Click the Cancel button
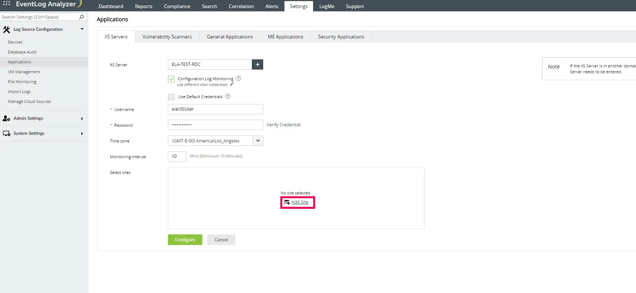Image resolution: width=636 pixels, height=293 pixels. point(221,240)
